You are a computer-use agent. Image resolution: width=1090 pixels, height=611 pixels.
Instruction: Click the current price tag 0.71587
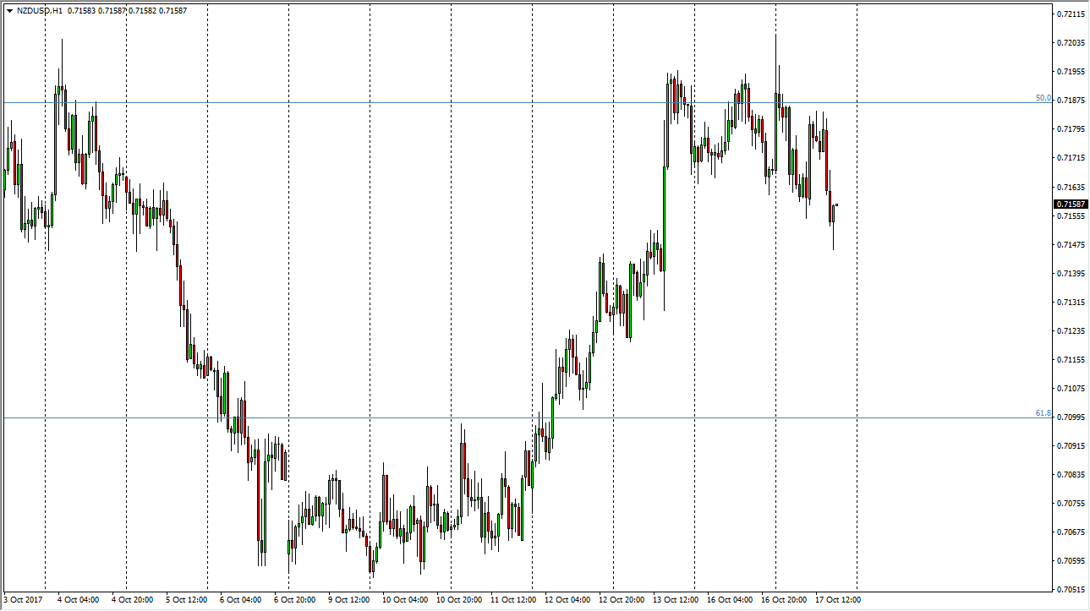[x=1071, y=205]
